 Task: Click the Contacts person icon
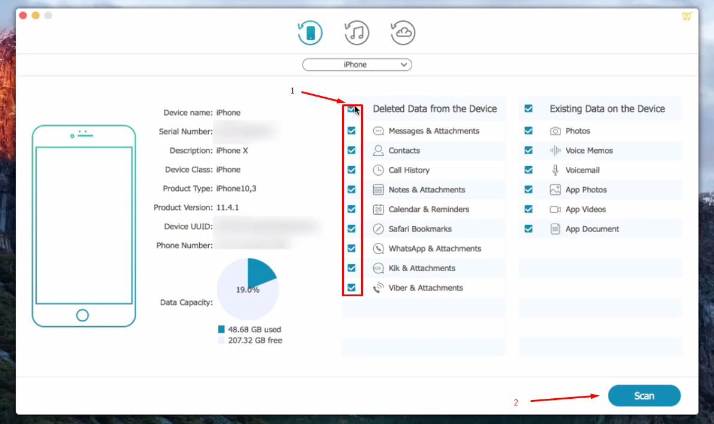pos(379,151)
